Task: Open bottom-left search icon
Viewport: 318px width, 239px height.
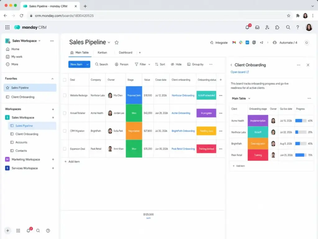Action: point(38,231)
